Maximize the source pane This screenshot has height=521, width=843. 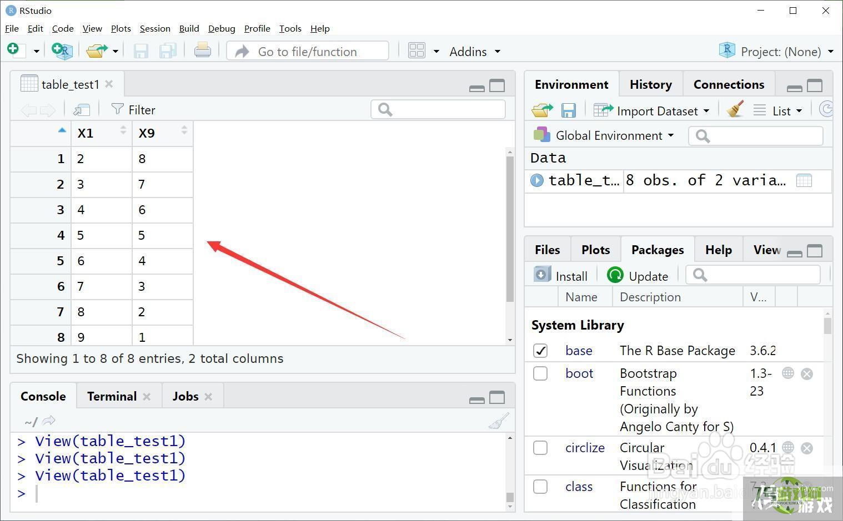pyautogui.click(x=497, y=86)
